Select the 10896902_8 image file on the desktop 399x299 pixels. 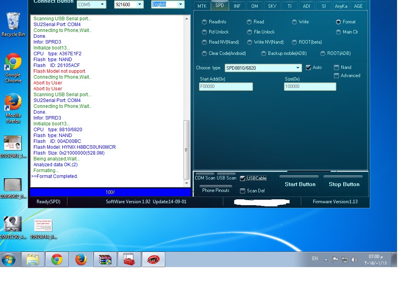13,188
